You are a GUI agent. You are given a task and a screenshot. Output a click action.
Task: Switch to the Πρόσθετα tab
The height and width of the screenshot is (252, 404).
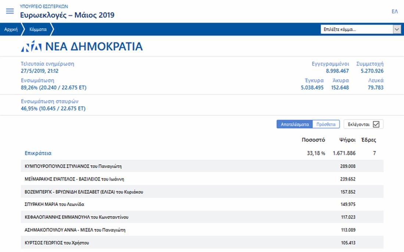(326, 124)
